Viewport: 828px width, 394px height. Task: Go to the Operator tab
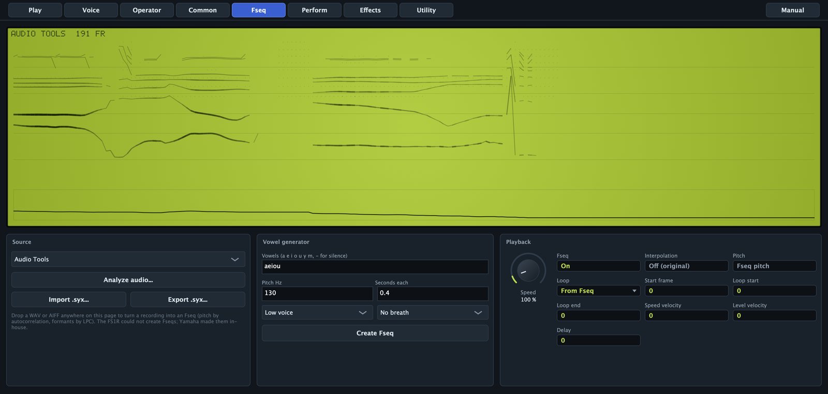(147, 10)
